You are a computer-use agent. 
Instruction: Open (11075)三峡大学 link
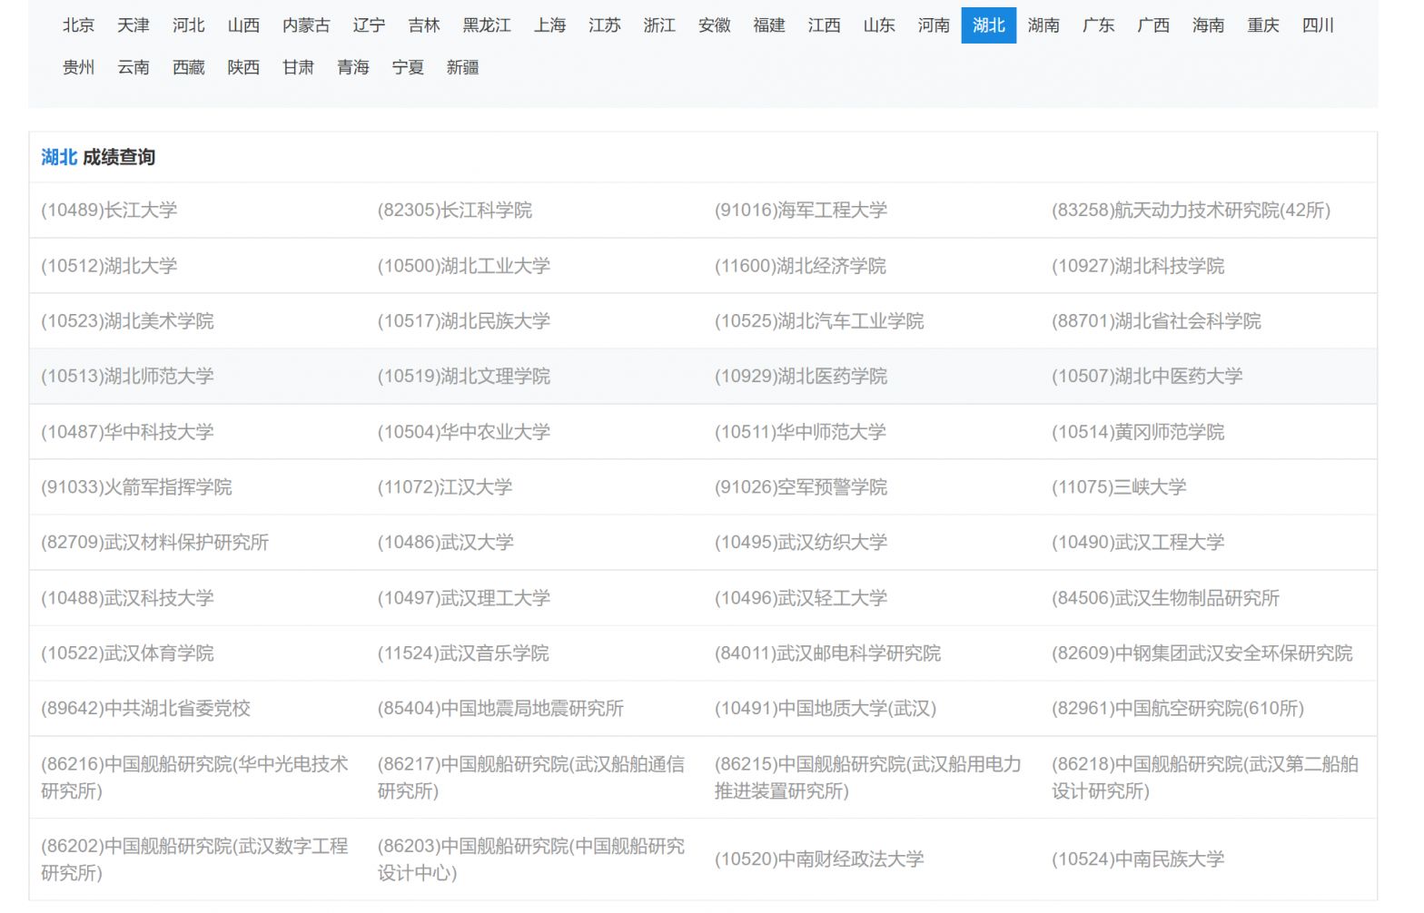point(1119,487)
